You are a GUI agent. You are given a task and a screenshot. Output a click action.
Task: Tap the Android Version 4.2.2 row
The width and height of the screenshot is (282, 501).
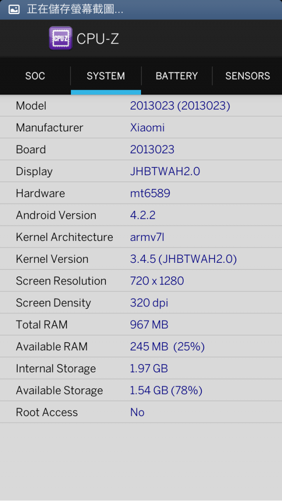point(141,215)
